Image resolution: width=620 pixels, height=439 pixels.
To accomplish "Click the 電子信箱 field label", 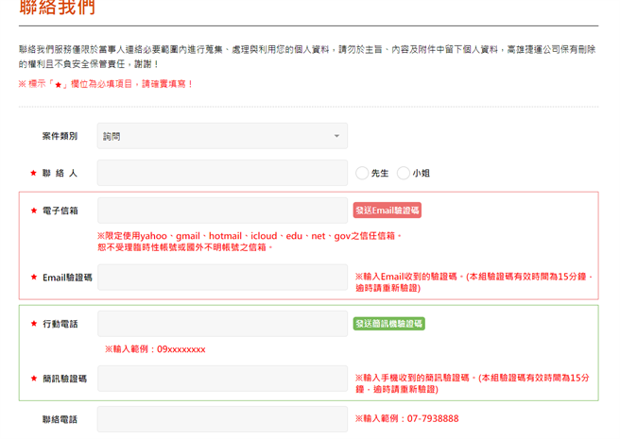I will 60,211.
